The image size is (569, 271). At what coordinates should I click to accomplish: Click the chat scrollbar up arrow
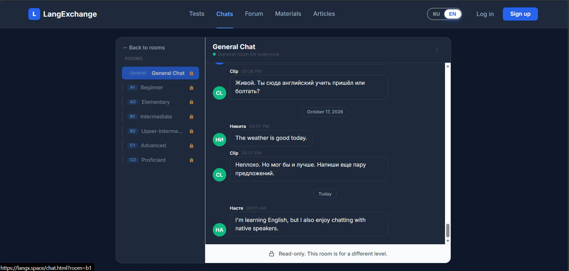click(x=448, y=66)
